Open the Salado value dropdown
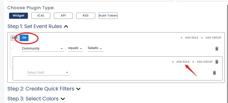 point(95,48)
